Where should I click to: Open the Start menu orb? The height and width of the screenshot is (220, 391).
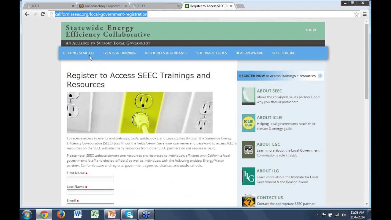tap(27, 215)
